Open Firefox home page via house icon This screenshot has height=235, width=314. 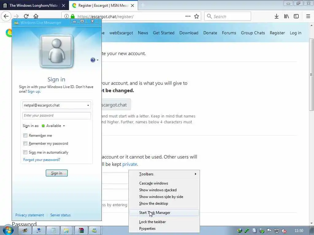tap(36, 16)
